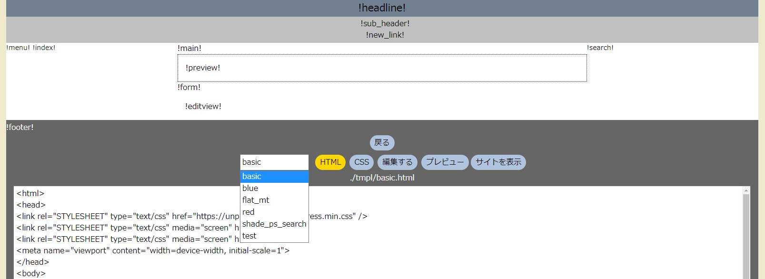Choose blue template from dropdown list
Viewport: 765px width, 279px height.
[274, 189]
